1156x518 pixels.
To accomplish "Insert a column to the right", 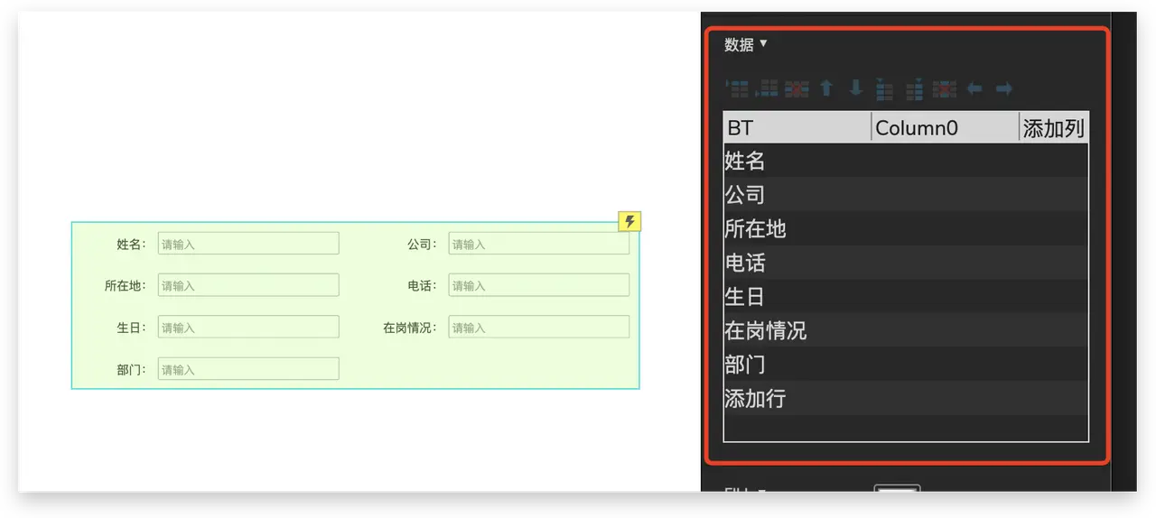I will [x=914, y=88].
